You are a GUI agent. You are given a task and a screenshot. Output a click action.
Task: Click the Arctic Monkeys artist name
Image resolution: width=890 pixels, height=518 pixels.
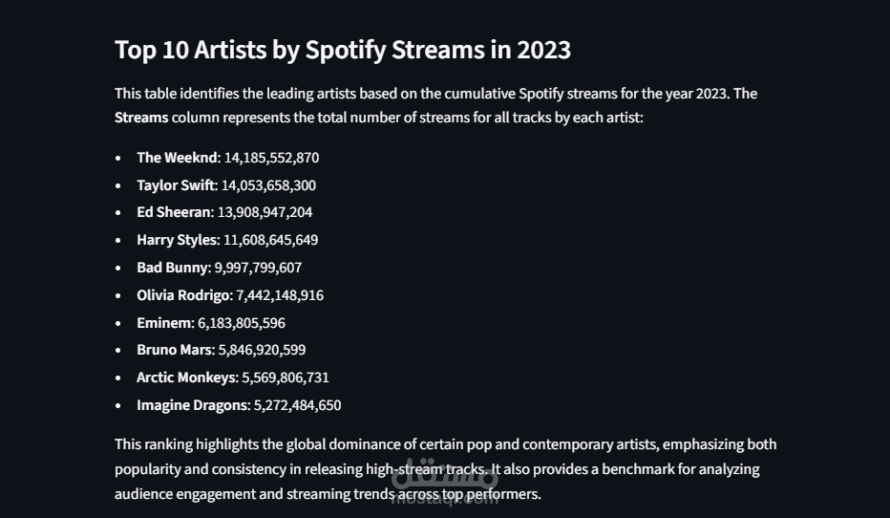click(185, 378)
